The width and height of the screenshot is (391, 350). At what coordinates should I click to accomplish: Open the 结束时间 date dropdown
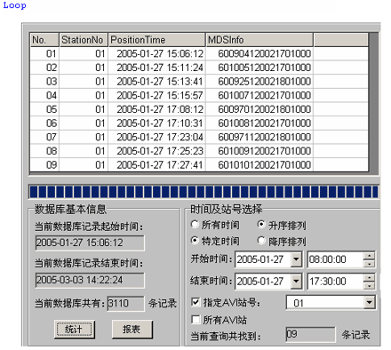coord(296,282)
